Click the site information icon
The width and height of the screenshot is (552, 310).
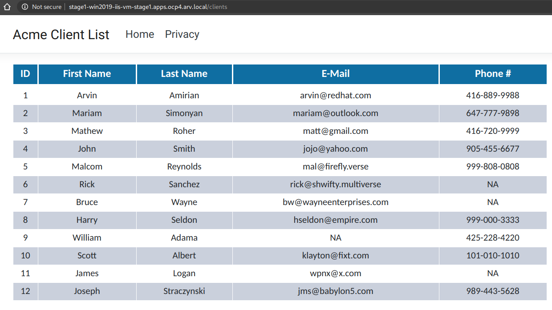coord(25,7)
